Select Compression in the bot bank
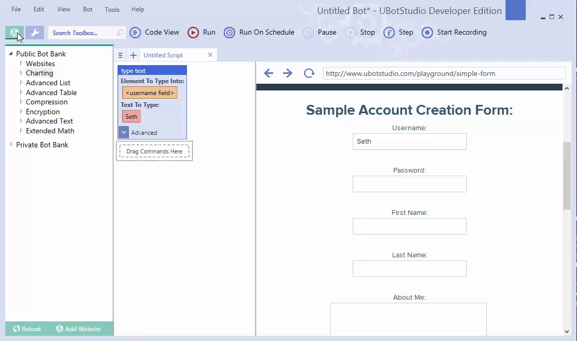 coord(47,102)
